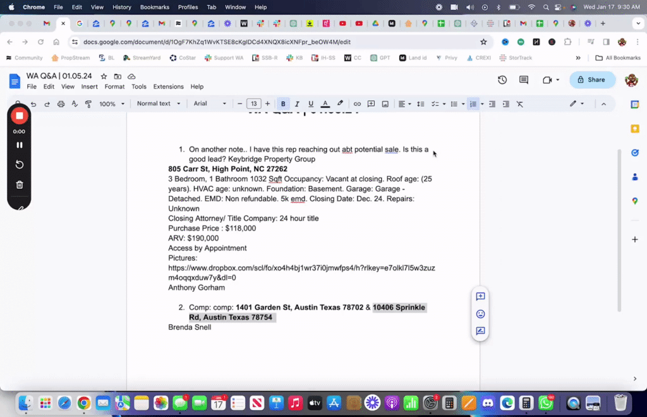647x417 pixels.
Task: Clear formatting from selected text
Action: tap(520, 104)
